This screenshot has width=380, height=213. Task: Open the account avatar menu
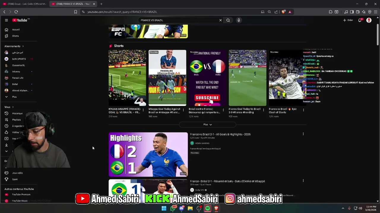coord(369,20)
